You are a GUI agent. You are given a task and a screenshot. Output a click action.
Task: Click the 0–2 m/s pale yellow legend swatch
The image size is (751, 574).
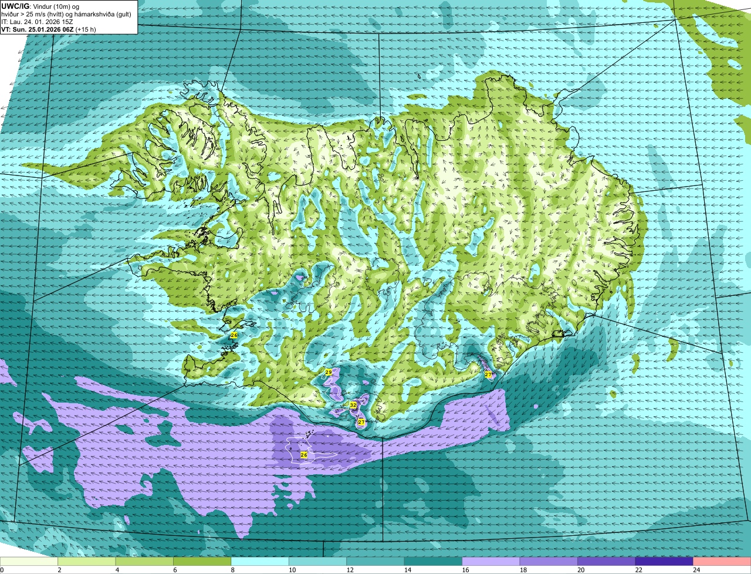coord(29,561)
